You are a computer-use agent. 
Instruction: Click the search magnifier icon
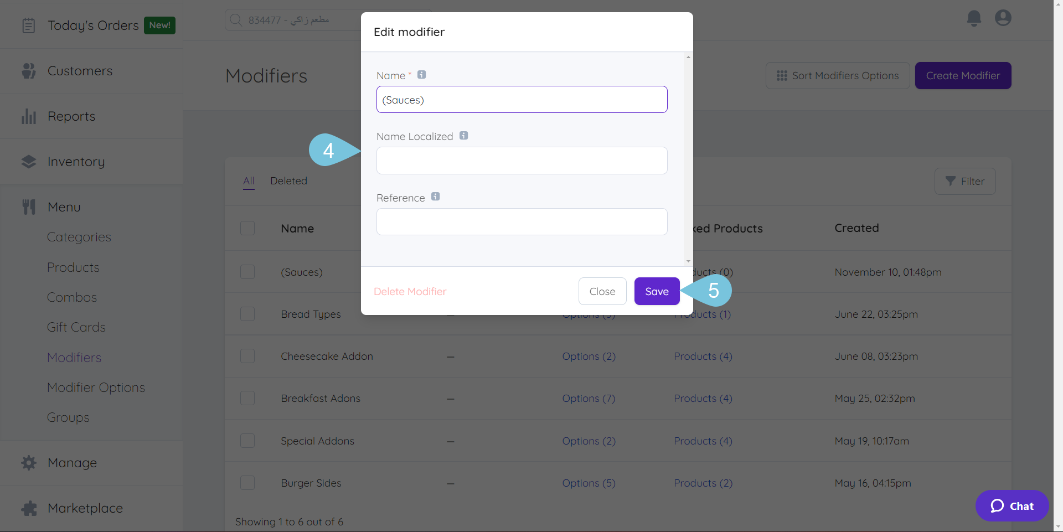(235, 19)
